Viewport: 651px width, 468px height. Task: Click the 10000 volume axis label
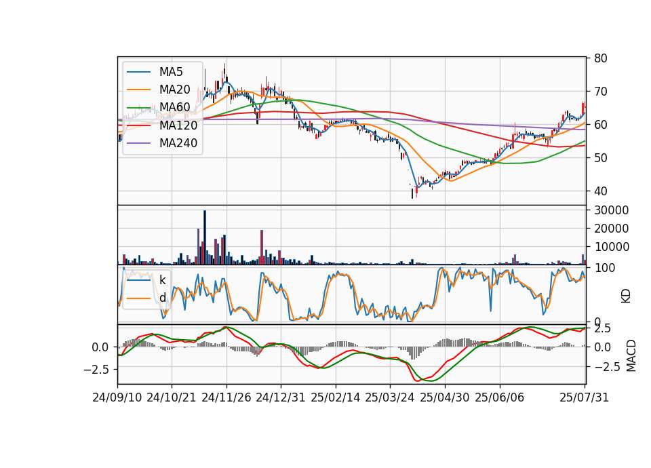tap(612, 247)
